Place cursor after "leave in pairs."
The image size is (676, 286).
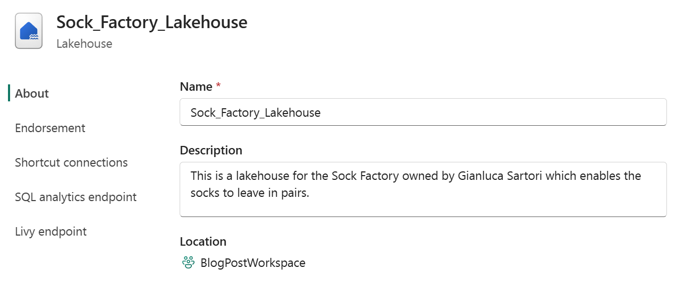point(310,193)
